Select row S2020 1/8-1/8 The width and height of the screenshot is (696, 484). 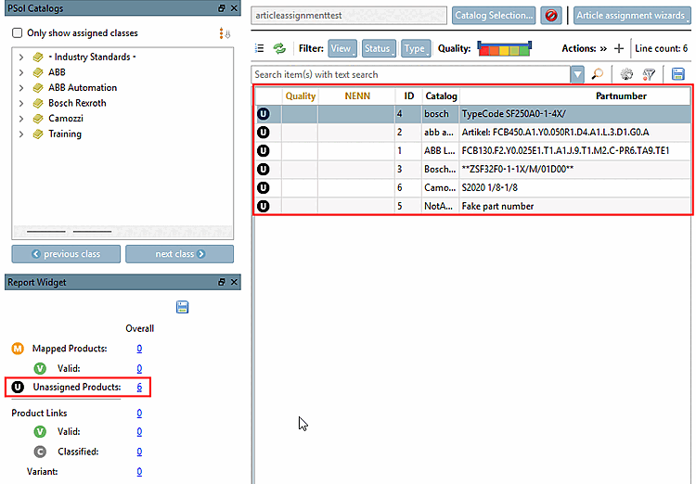point(472,188)
